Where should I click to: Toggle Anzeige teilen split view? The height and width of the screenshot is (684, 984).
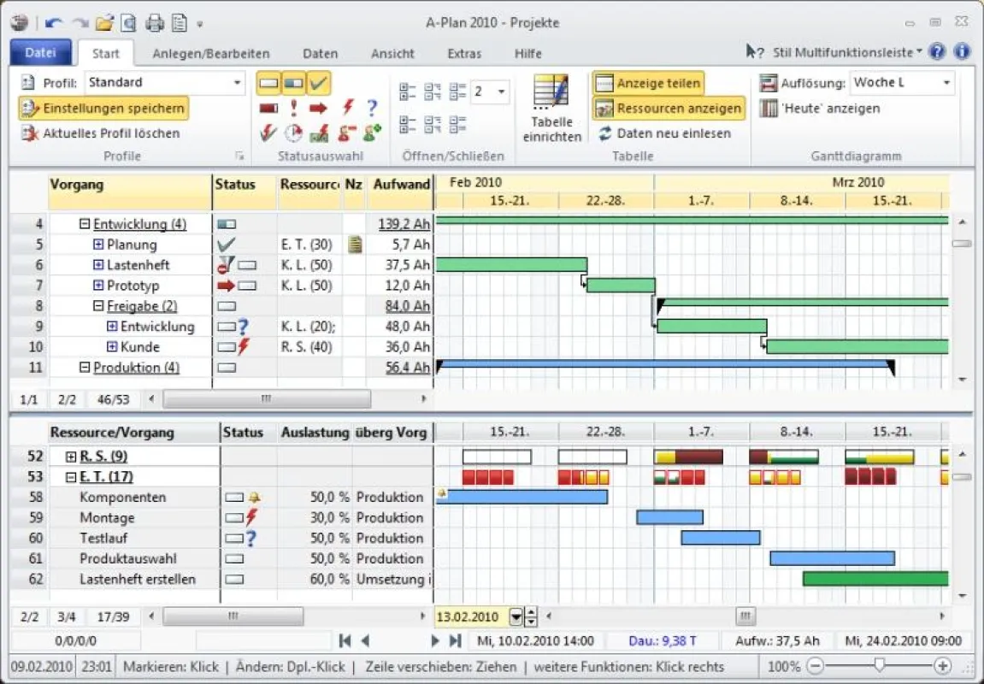[648, 83]
